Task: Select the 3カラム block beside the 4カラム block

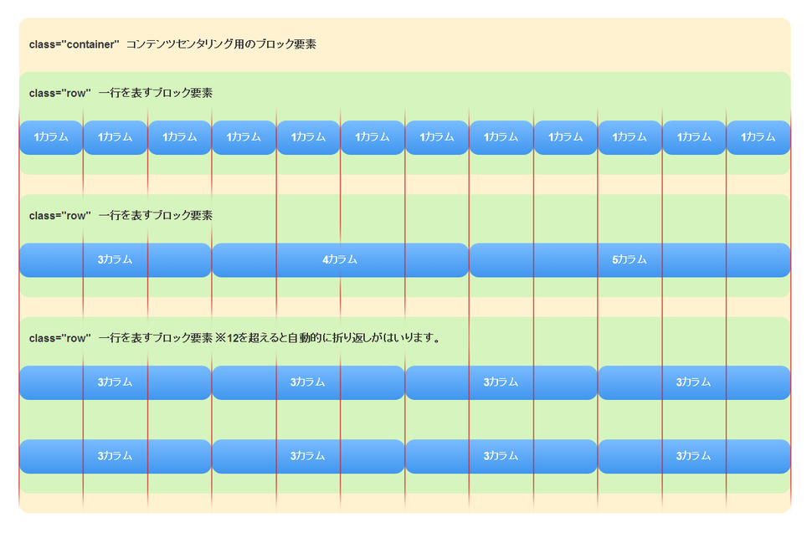Action: pos(116,259)
